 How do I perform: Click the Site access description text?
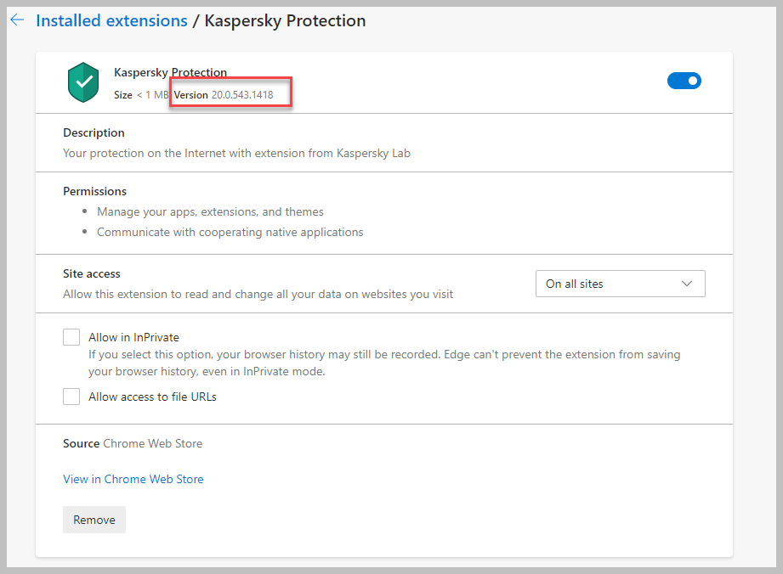click(258, 295)
